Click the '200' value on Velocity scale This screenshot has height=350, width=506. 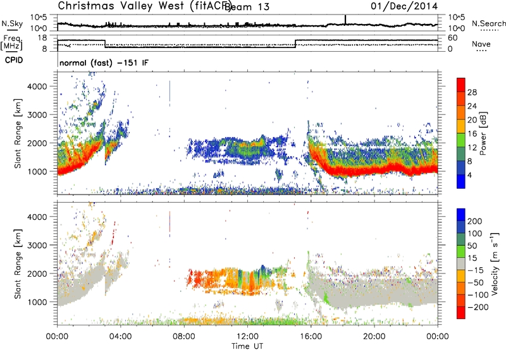coord(475,221)
